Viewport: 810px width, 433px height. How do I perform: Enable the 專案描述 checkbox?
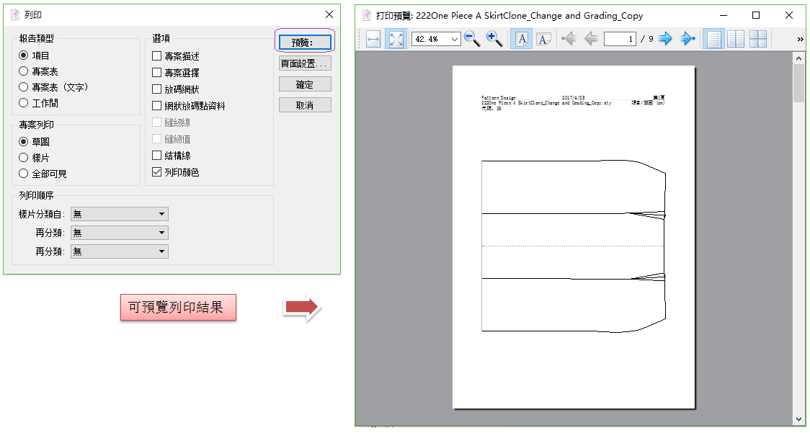157,56
